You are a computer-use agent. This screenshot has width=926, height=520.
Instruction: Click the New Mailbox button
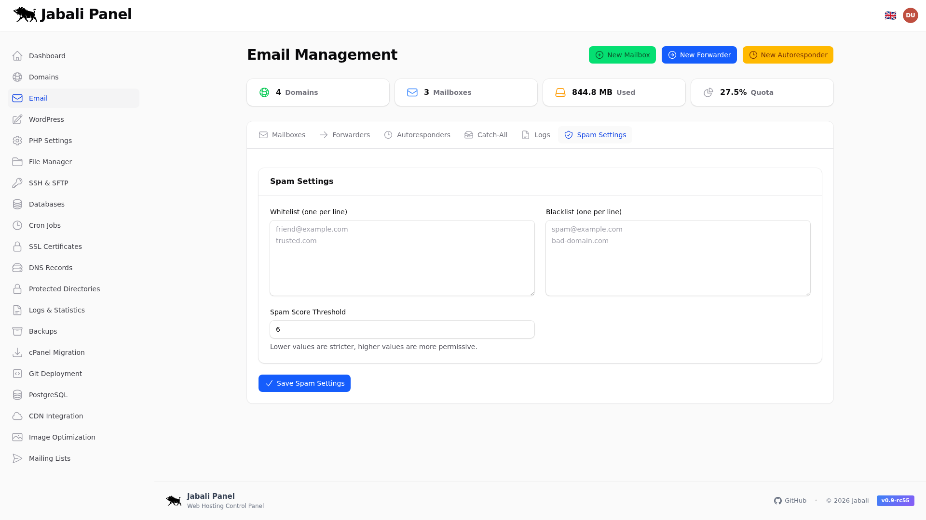(x=622, y=54)
